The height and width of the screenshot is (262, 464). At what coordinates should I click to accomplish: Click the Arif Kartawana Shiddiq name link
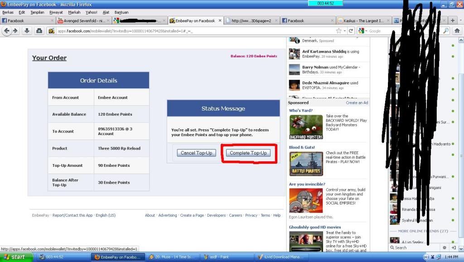coord(324,52)
